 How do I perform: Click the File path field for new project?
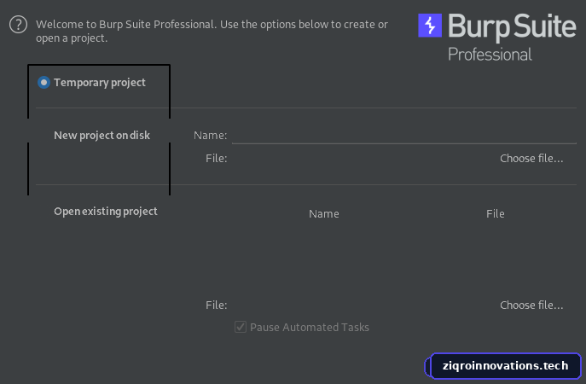363,158
